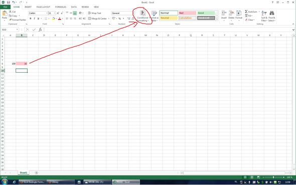Apply the Borders tool

pos(46,19)
